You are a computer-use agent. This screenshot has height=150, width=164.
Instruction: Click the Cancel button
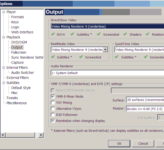143,143
